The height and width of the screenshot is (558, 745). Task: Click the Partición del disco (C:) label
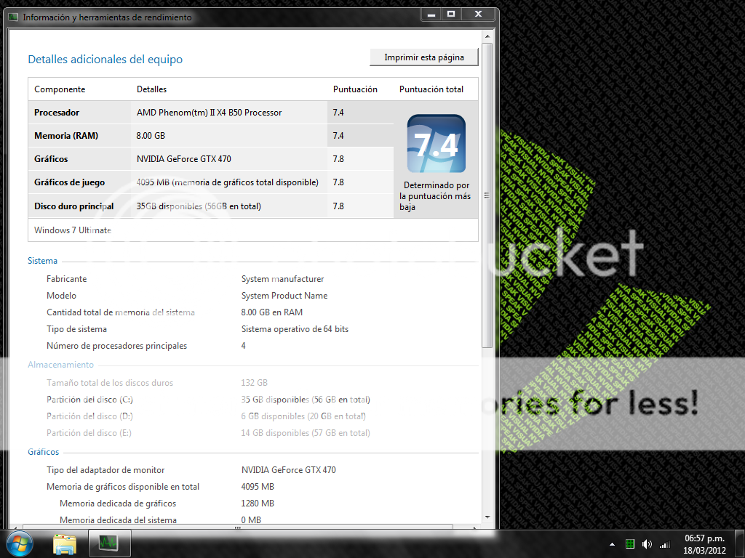(x=89, y=400)
